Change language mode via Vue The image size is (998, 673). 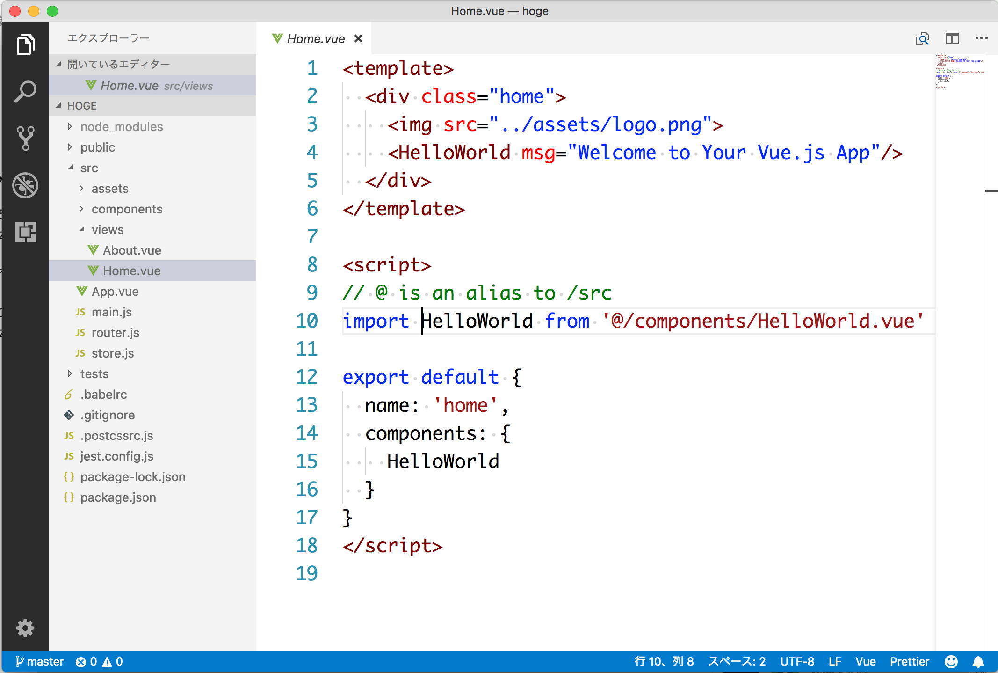point(865,662)
